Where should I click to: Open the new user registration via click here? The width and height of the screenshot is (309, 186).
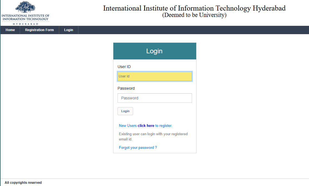coord(146,125)
